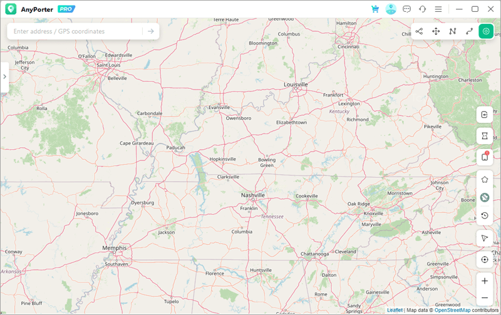Toggle the green round compass icon

(485, 197)
